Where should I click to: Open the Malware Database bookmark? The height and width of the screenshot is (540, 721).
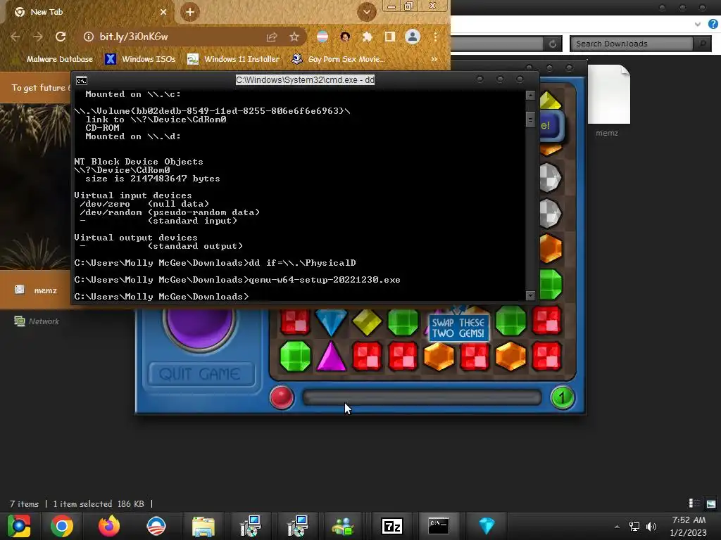(59, 59)
